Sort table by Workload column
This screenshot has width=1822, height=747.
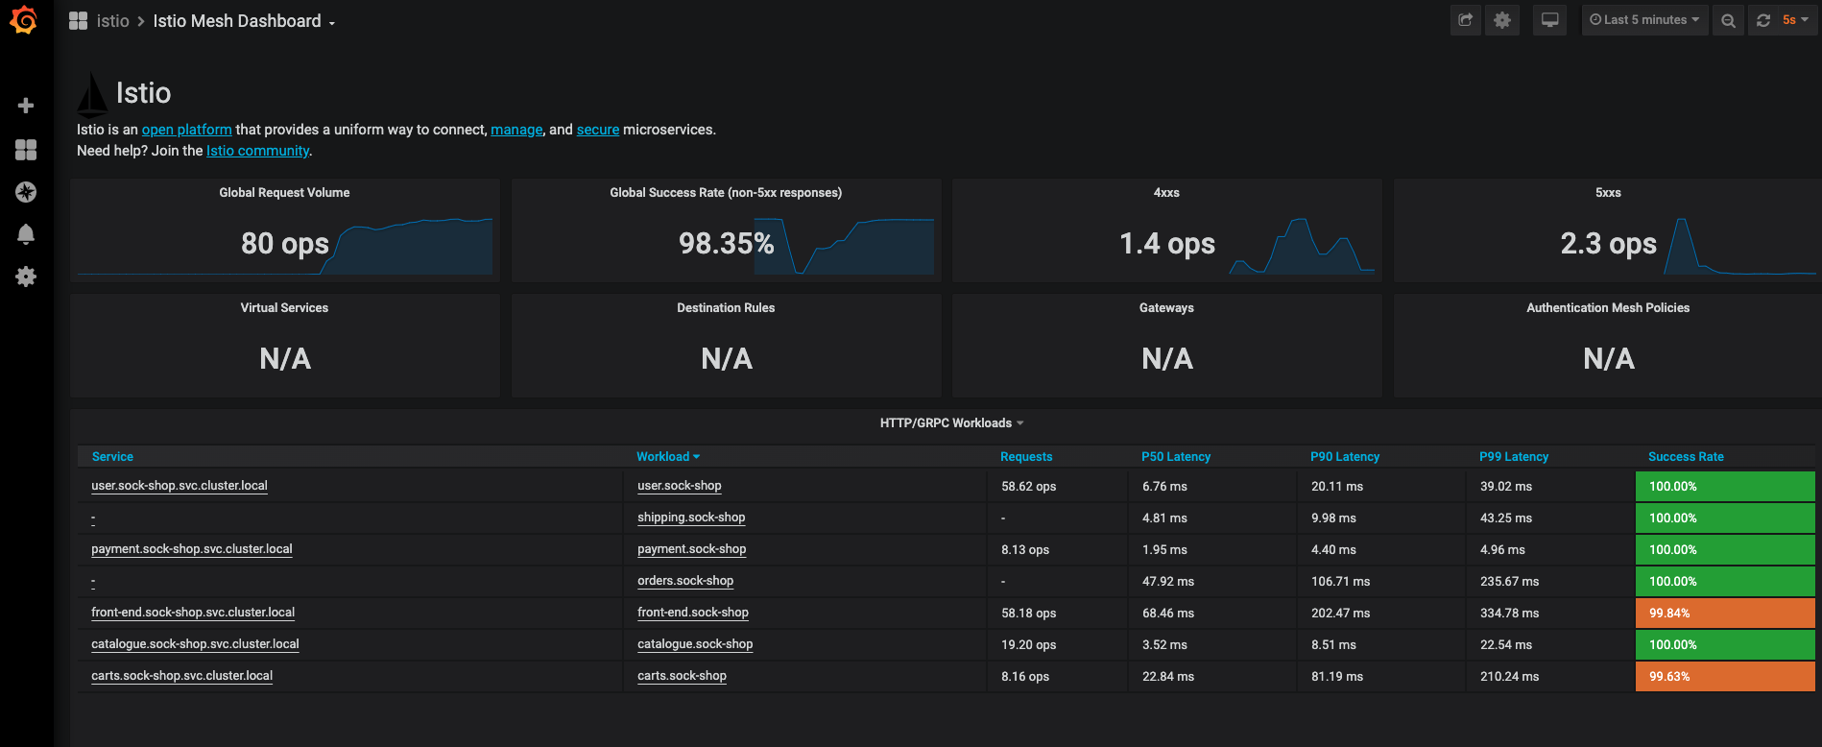click(x=668, y=457)
